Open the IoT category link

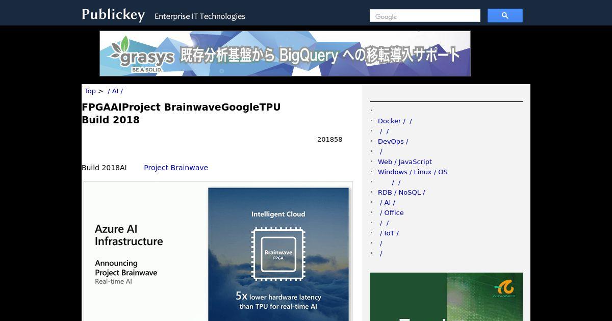click(389, 233)
